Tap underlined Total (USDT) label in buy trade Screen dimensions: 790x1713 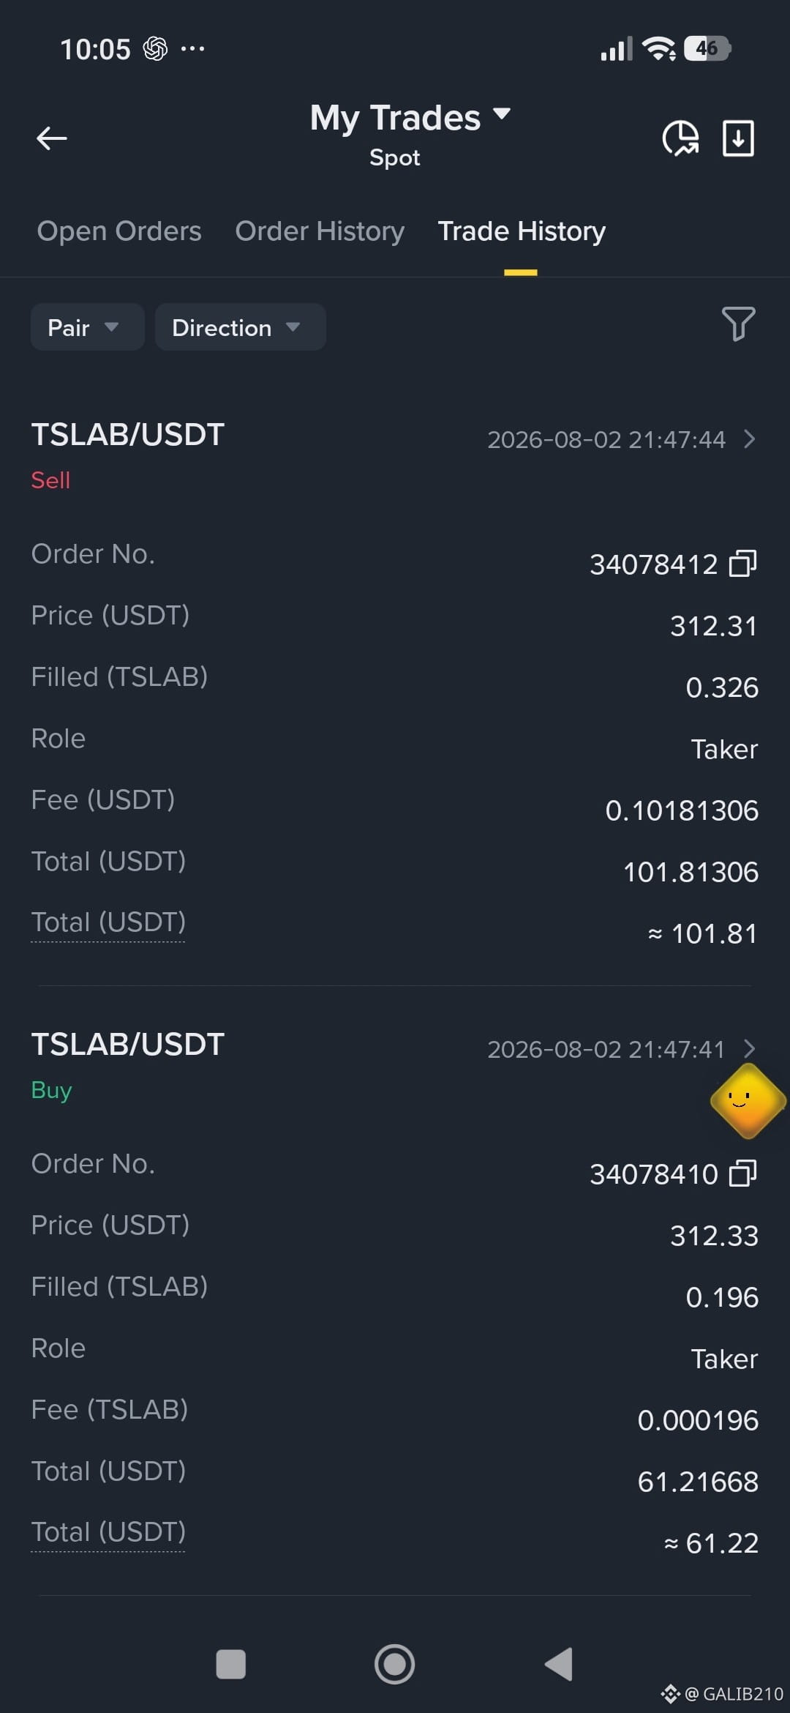(x=108, y=1532)
